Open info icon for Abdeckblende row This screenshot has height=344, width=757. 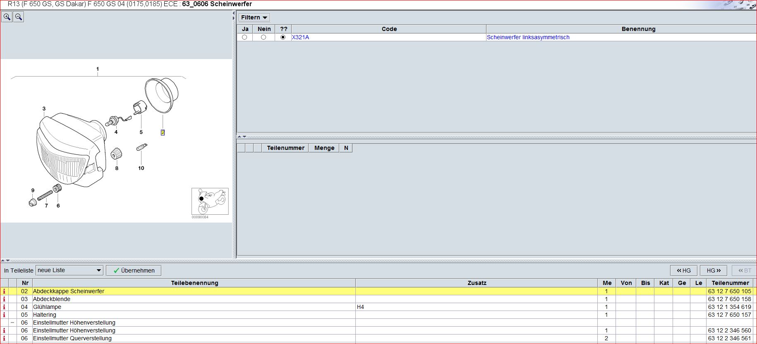click(x=4, y=299)
